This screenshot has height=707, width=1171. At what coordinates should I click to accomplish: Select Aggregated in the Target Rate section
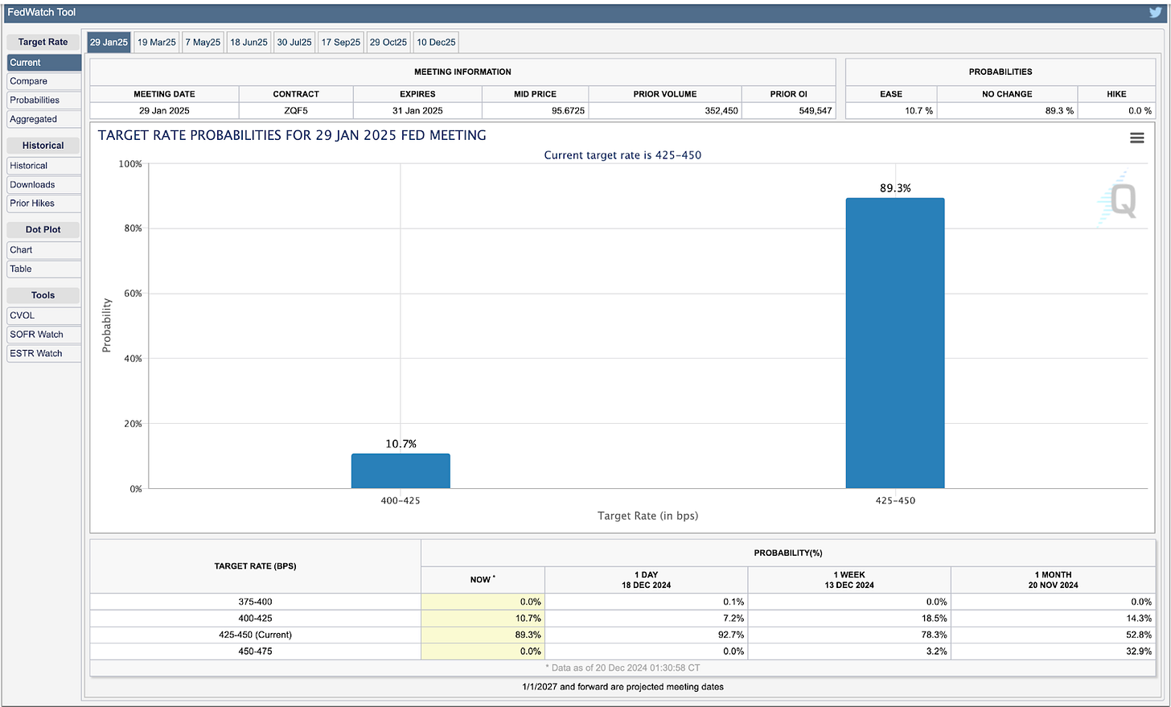44,119
